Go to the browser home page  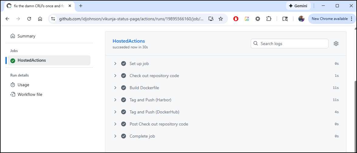[x=40, y=19]
